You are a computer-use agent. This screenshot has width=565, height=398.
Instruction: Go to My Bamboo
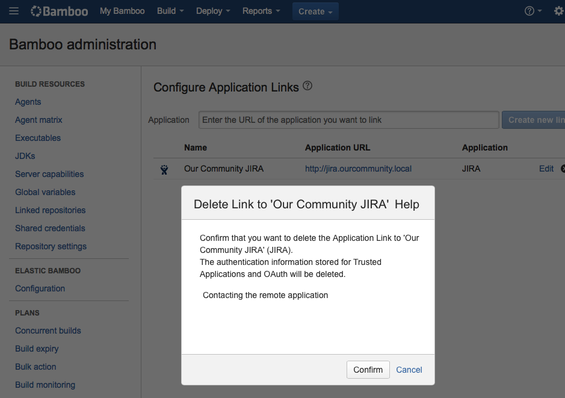122,11
